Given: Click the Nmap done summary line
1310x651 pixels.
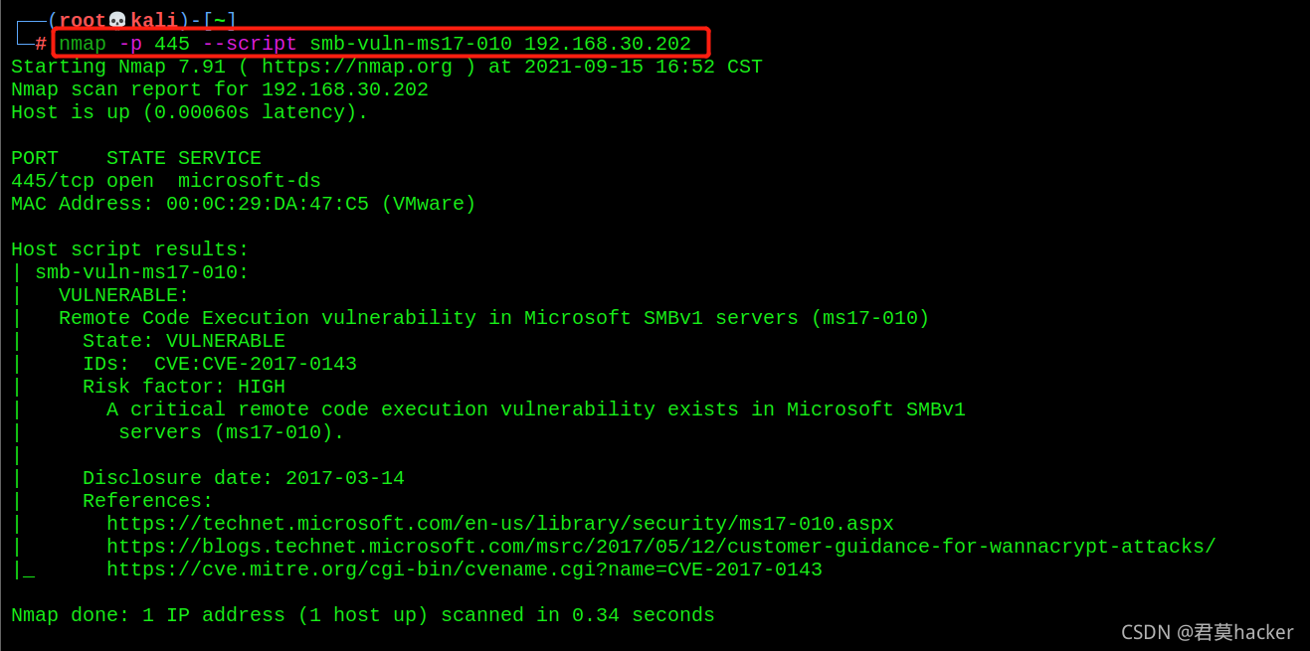Looking at the screenshot, I should pyautogui.click(x=363, y=615).
